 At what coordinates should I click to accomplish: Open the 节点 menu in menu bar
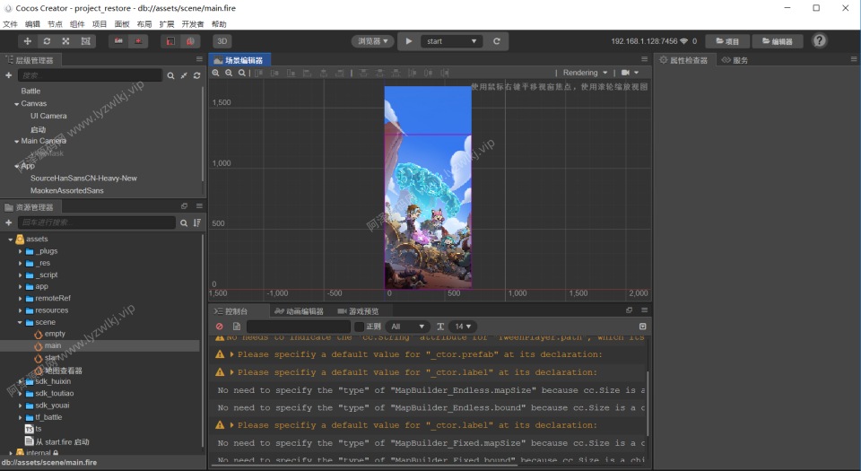click(56, 24)
